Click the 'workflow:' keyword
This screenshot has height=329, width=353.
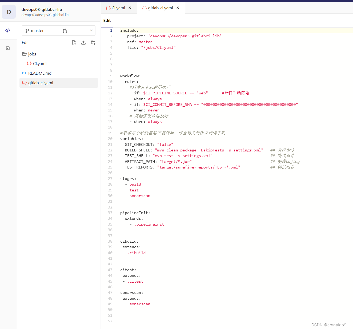tap(130, 76)
